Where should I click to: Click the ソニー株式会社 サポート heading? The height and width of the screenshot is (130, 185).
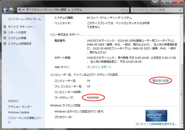[65, 35]
